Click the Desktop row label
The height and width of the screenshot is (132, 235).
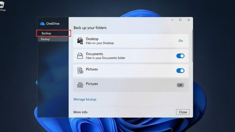pyautogui.click(x=92, y=39)
